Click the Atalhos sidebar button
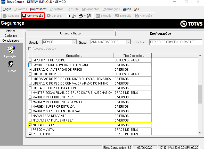Screen dimensions: 204x149 [x=11, y=31]
